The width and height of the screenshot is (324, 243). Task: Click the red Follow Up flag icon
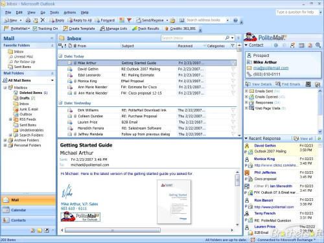coord(130,20)
